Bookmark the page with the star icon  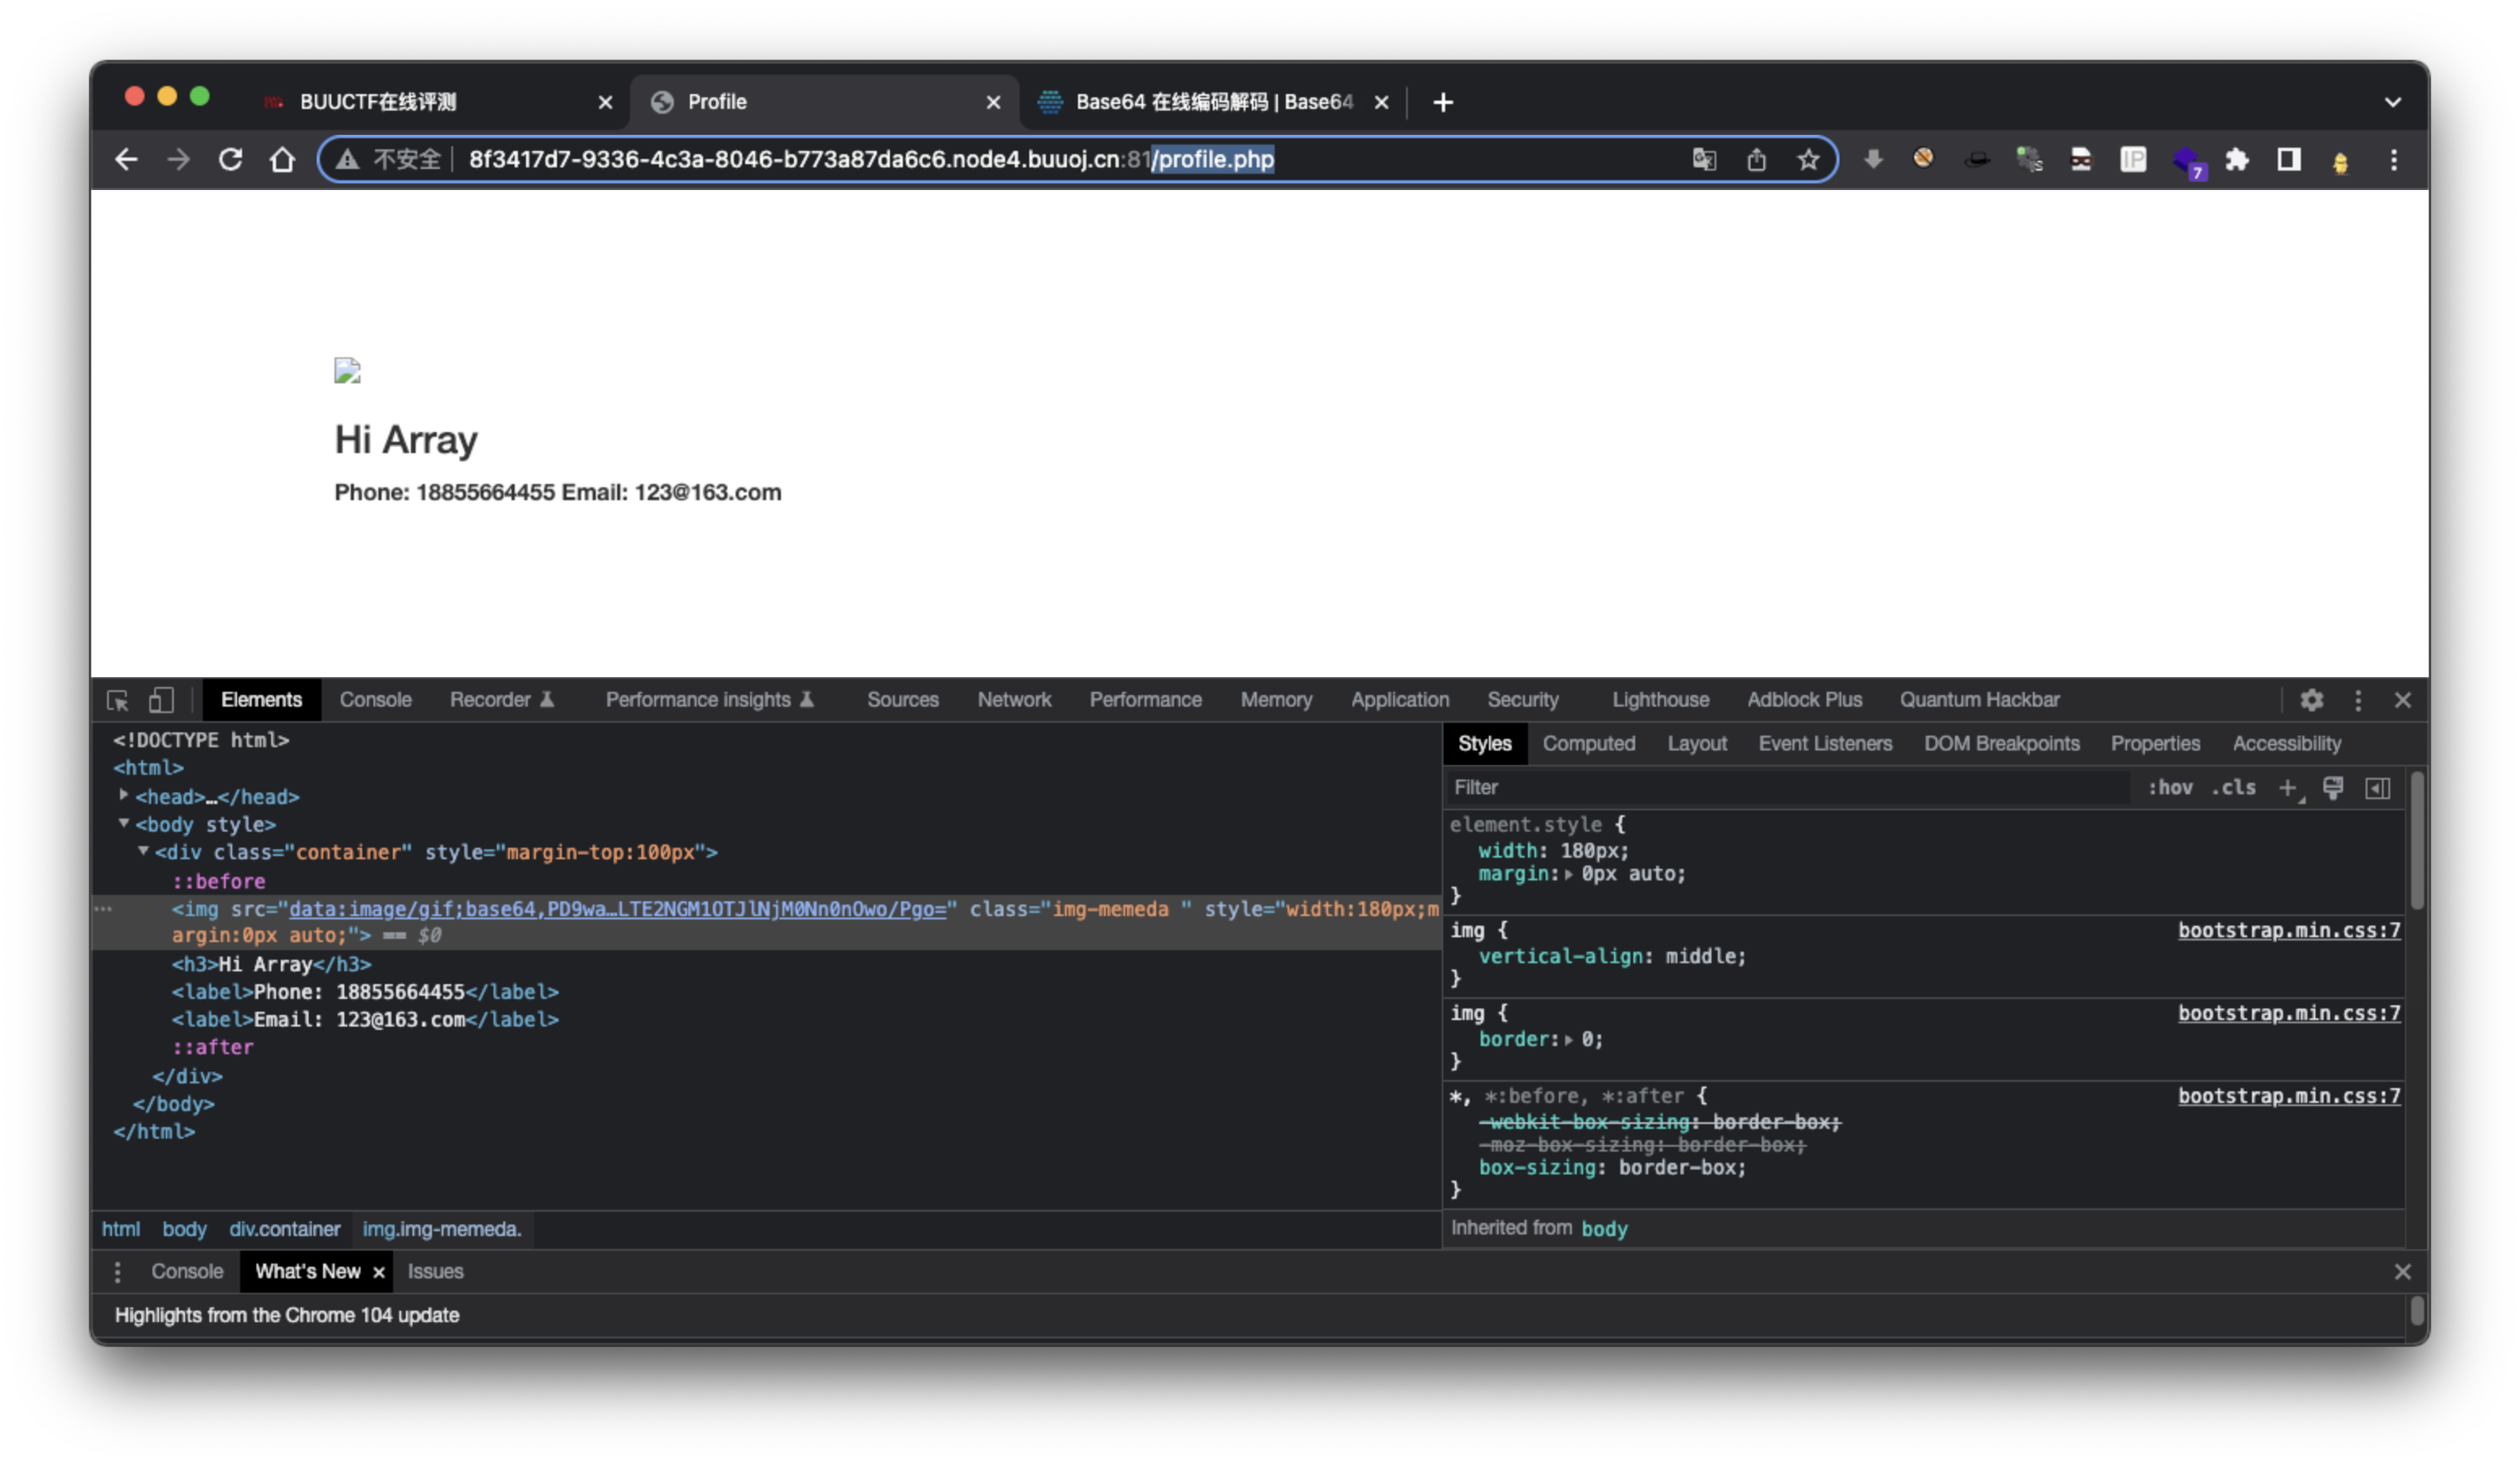point(1808,159)
